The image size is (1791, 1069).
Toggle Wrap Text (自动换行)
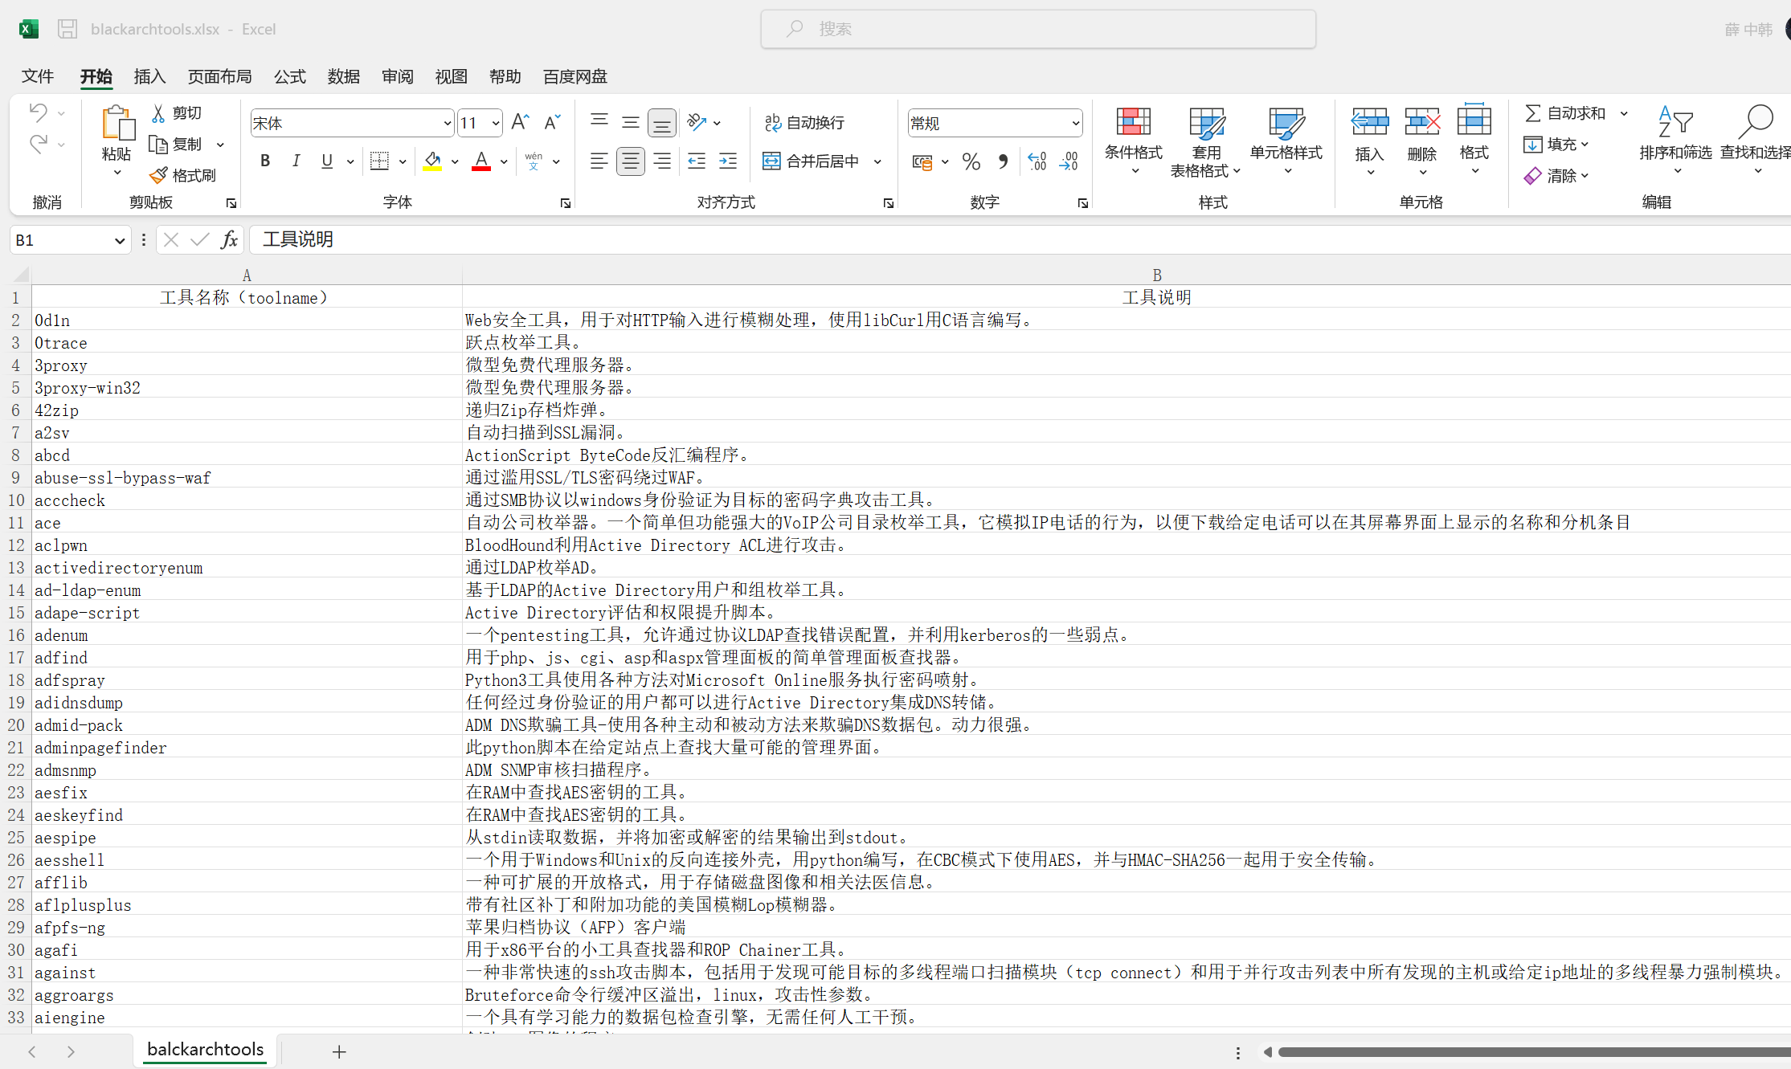point(804,122)
